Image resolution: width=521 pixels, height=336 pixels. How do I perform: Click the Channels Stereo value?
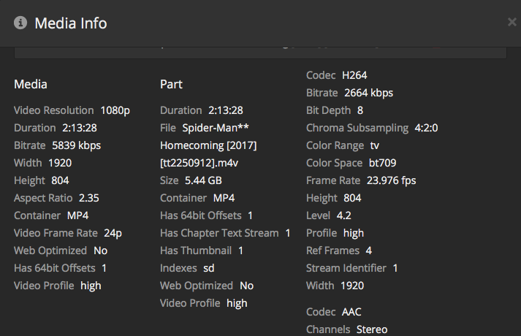pyautogui.click(x=371, y=329)
